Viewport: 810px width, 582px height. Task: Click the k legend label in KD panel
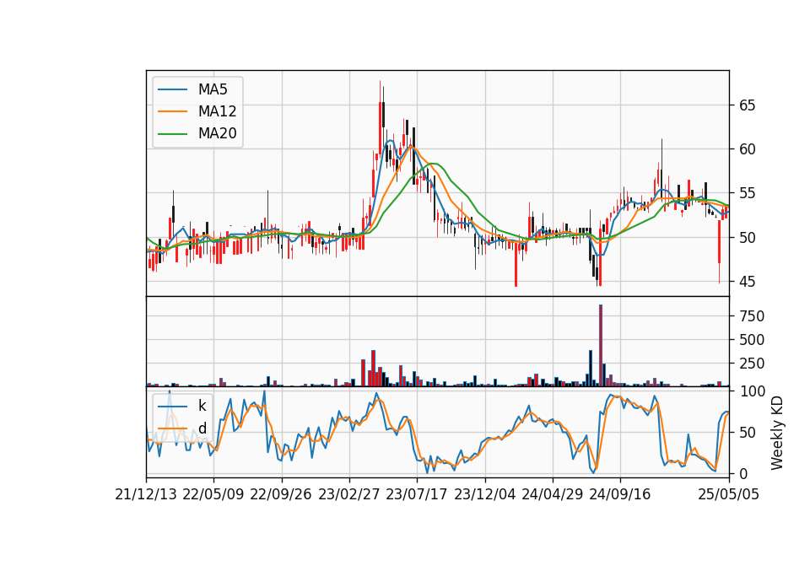(x=202, y=406)
